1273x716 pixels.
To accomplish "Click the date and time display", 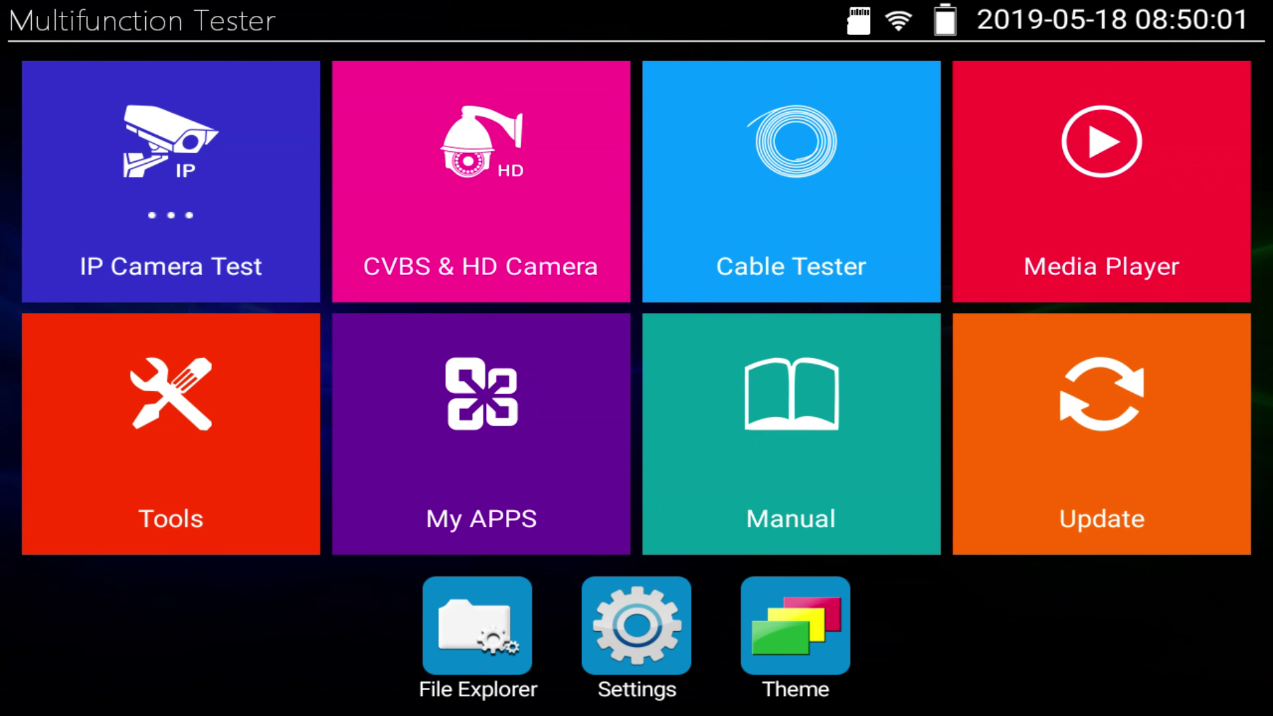I will click(x=1112, y=20).
